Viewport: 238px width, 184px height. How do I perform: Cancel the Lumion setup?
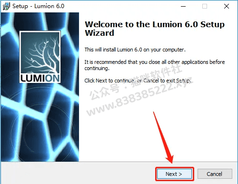tap(215, 174)
